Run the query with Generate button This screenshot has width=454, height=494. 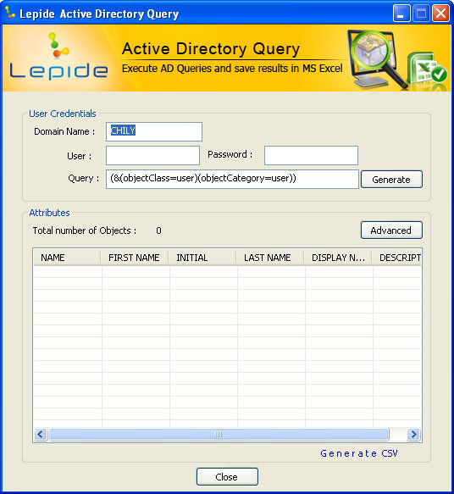[391, 180]
